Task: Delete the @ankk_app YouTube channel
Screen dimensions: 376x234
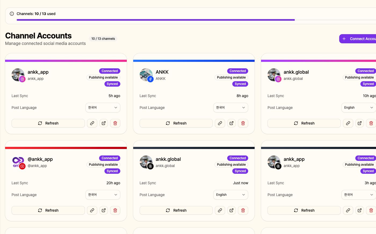Action: pyautogui.click(x=115, y=210)
